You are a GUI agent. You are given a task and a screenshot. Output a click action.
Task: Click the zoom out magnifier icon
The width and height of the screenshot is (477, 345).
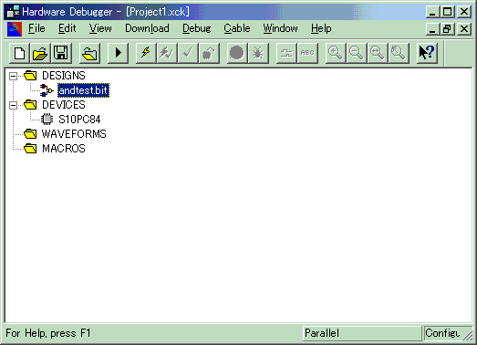click(x=357, y=53)
